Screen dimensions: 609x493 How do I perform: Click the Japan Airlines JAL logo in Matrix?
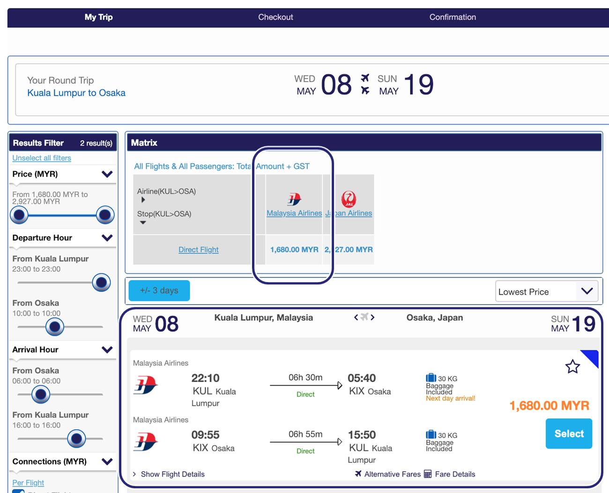[349, 199]
